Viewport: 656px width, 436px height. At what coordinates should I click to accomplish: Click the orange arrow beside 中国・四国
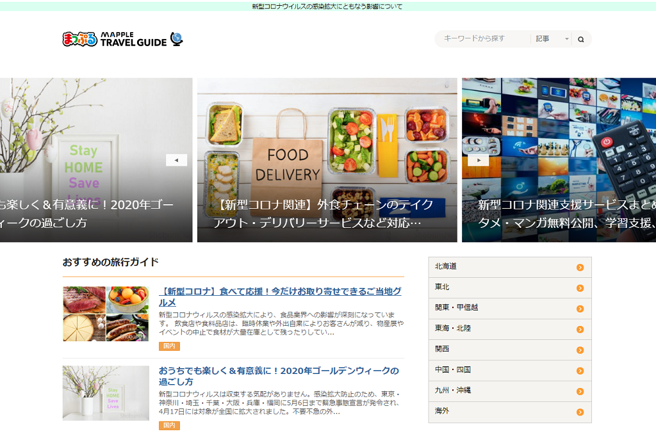coord(580,371)
